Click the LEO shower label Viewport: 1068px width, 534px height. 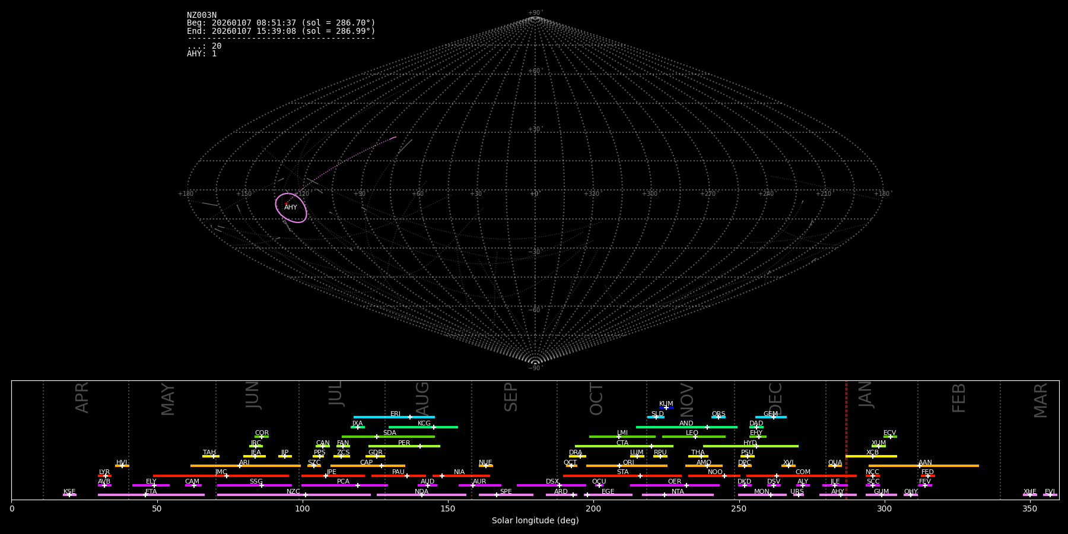[x=692, y=433]
